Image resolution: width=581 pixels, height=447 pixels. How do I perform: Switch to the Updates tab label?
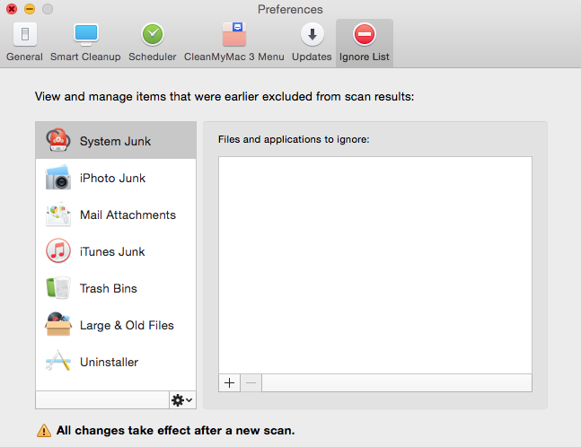(312, 57)
